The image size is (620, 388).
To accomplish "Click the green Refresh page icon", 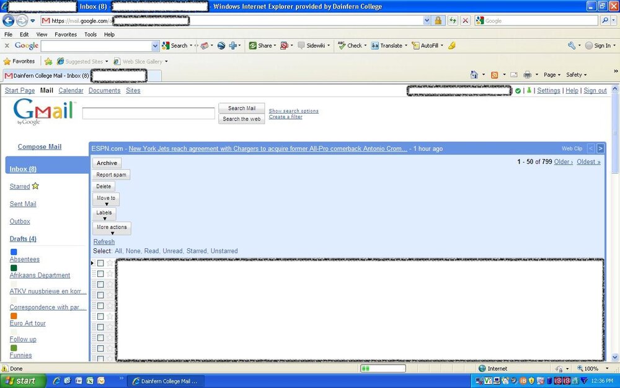I will click(x=453, y=20).
